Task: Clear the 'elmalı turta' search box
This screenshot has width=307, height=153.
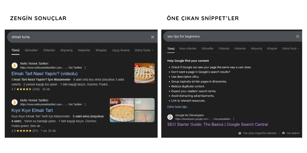Action: pyautogui.click(x=152, y=37)
